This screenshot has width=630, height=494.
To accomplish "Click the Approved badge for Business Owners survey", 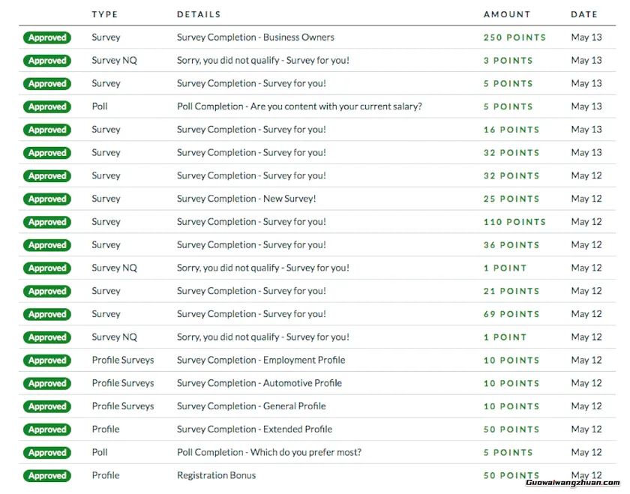I will [46, 37].
